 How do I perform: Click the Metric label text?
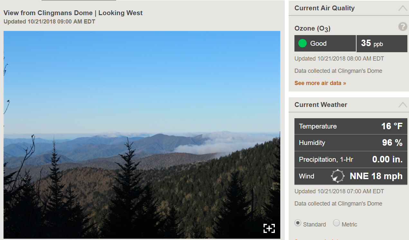pyautogui.click(x=349, y=225)
